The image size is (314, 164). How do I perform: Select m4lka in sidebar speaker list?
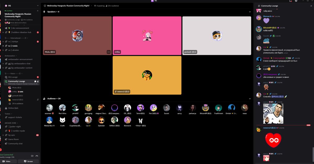[24, 92]
